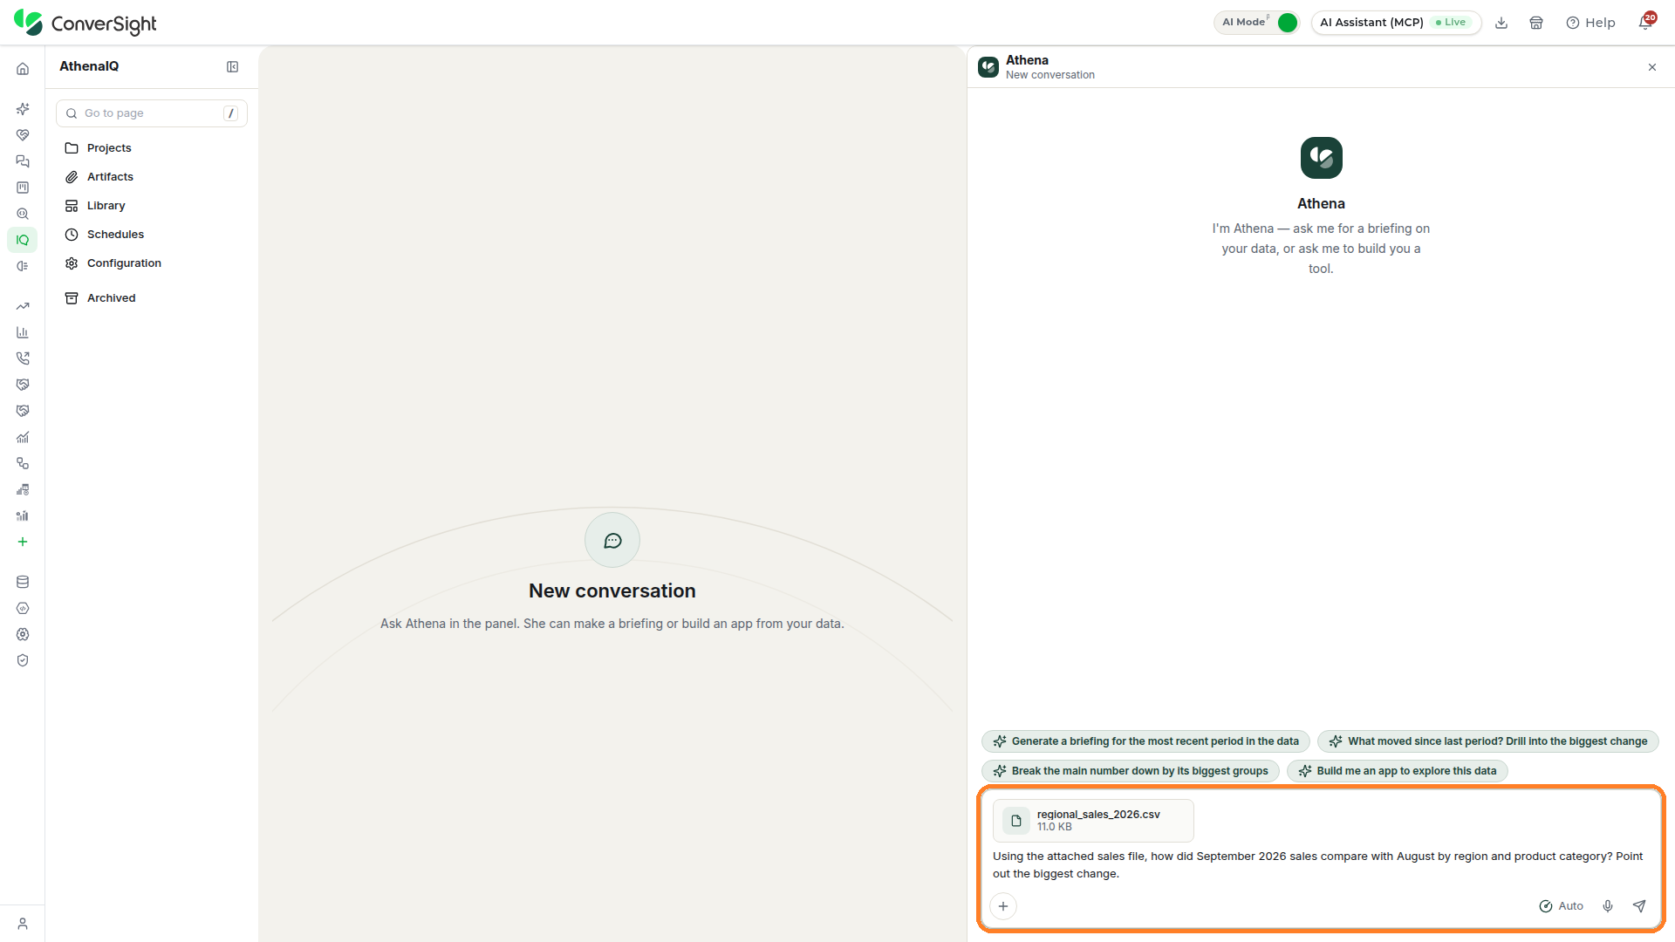Screen dimensions: 1675x942
Task: Open the sparkle AI icon in rail
Action: tap(23, 109)
